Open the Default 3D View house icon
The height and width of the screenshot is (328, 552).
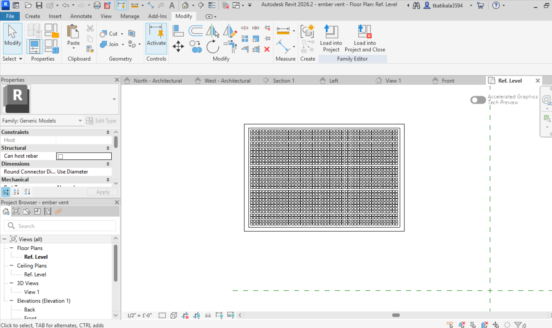185,5
